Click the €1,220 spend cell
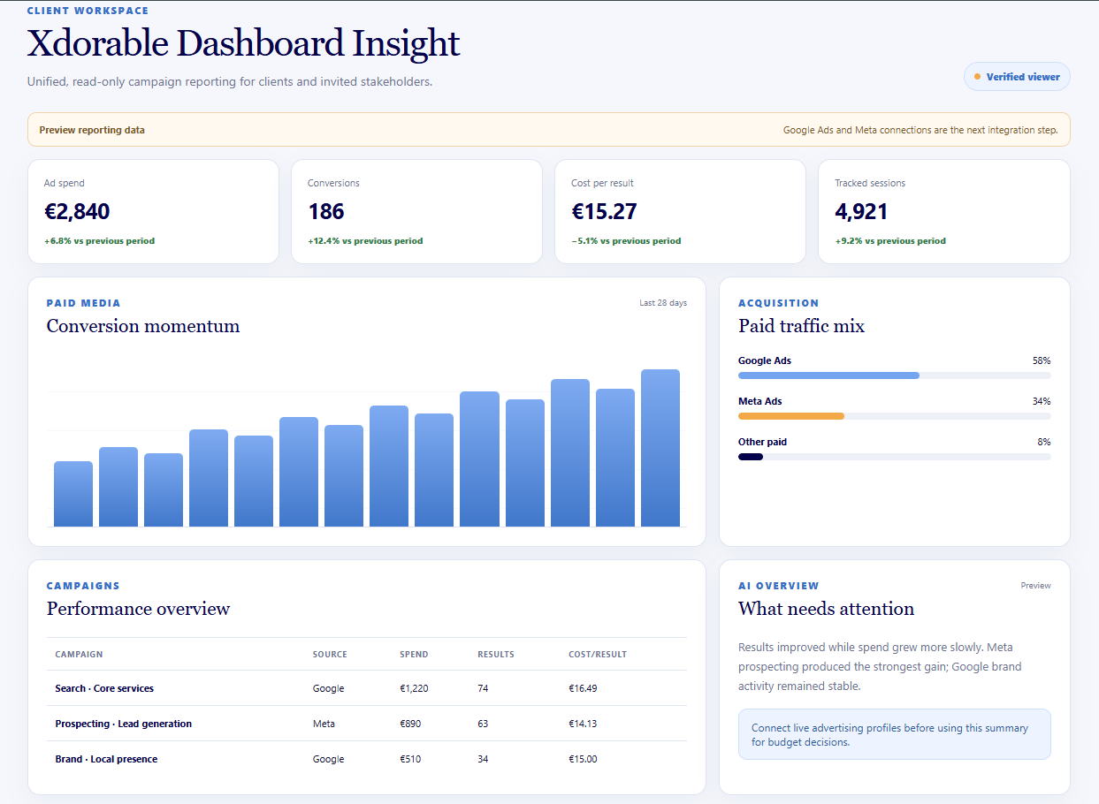Viewport: 1099px width, 804px height. (x=414, y=688)
